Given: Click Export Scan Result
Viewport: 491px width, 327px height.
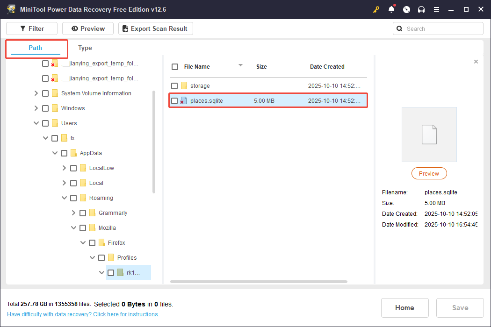Looking at the screenshot, I should [155, 28].
